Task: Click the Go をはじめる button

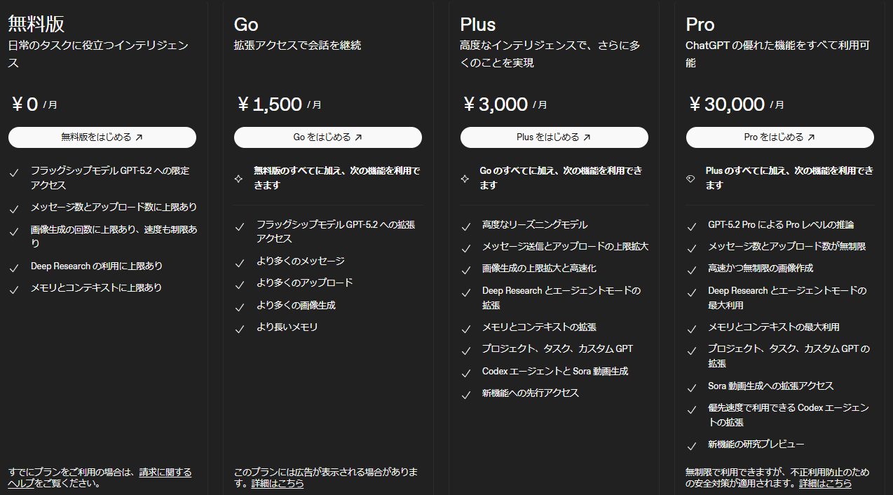Action: coord(327,137)
